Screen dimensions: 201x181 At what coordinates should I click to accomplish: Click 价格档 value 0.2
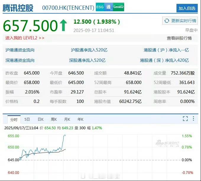37,101
